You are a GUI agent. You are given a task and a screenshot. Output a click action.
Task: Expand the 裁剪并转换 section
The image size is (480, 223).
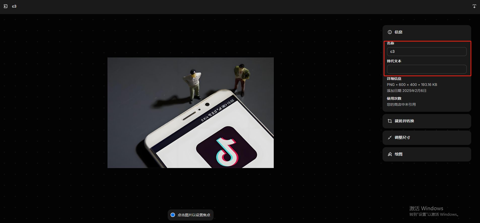(x=427, y=121)
